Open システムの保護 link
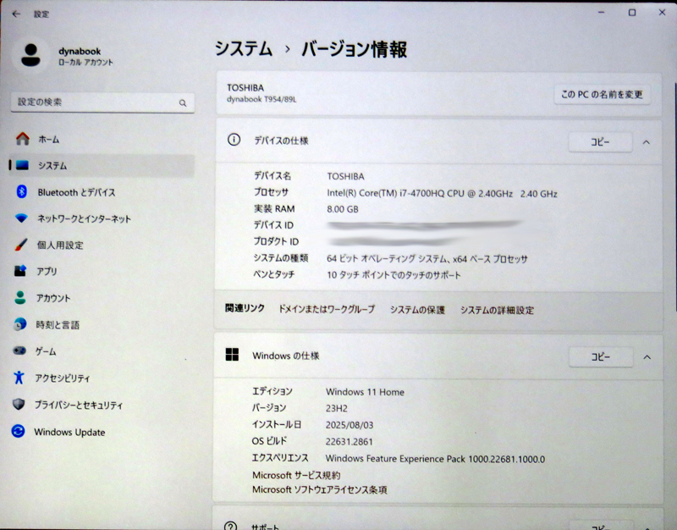Viewport: 677px width, 530px height. pyautogui.click(x=417, y=310)
